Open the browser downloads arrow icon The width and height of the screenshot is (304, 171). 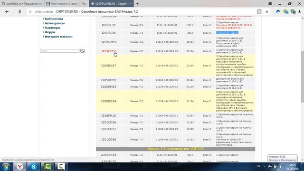[x=300, y=11]
